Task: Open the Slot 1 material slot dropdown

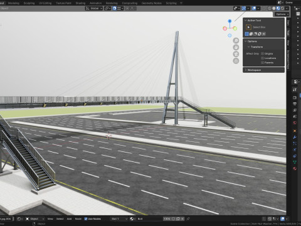Action: pos(119,219)
